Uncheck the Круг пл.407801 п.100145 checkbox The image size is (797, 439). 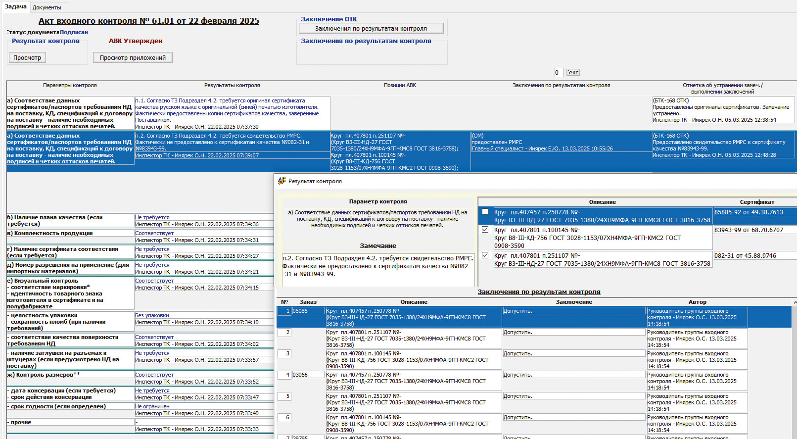click(x=485, y=230)
